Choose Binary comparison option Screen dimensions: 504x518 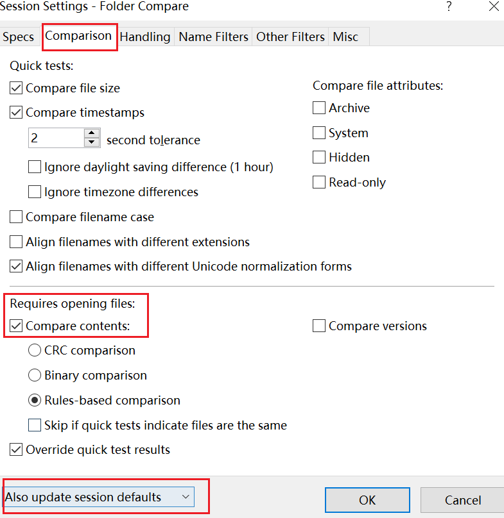(35, 375)
